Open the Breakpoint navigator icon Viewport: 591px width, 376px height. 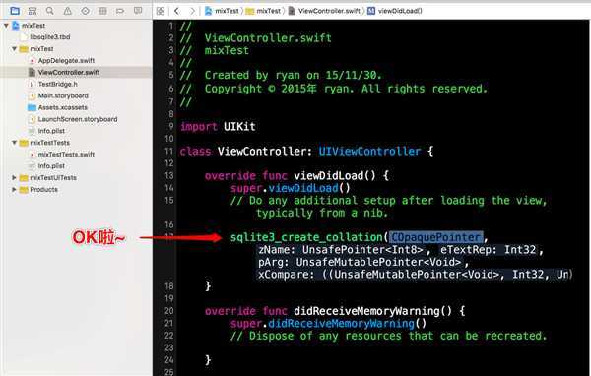pyautogui.click(x=120, y=11)
